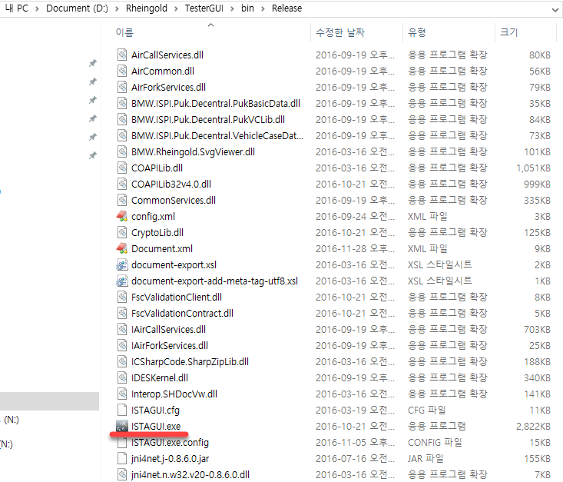Click the ISTAGUI.exe.config file icon
563x482 pixels.
click(x=122, y=442)
